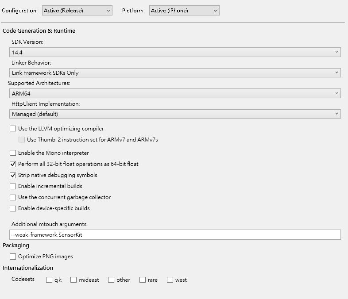
Task: Check the cjk codeset
Action: tap(49, 280)
